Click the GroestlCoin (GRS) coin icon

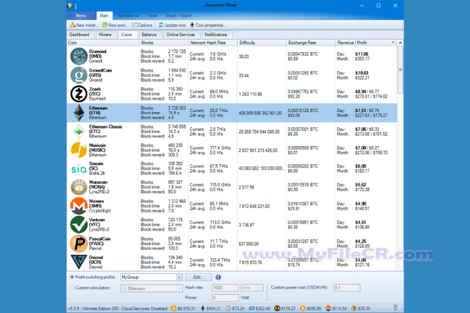click(x=78, y=75)
